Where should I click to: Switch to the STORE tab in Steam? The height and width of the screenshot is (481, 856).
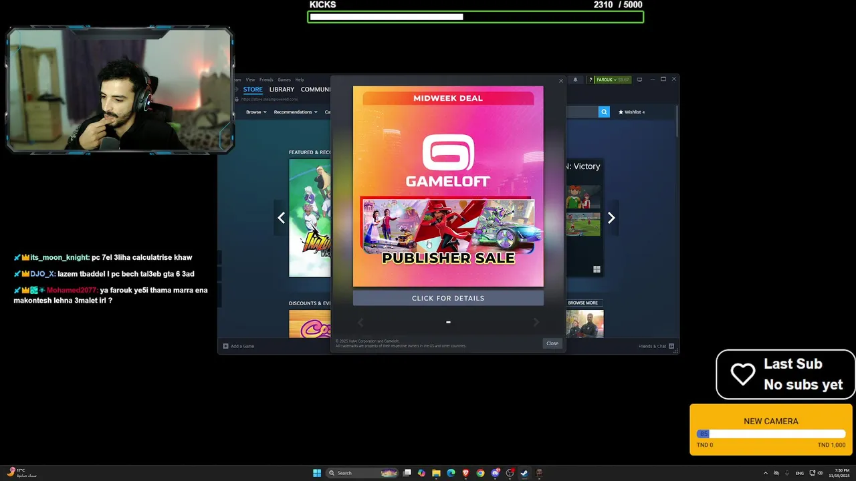[253, 90]
